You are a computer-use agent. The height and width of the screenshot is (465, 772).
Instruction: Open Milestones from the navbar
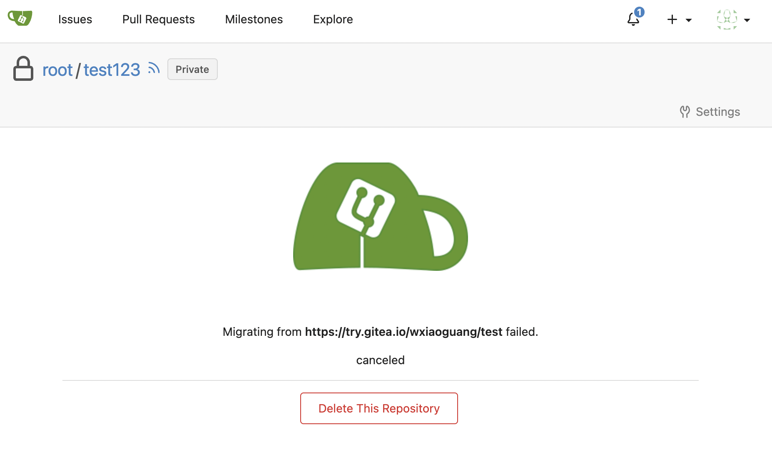click(254, 20)
